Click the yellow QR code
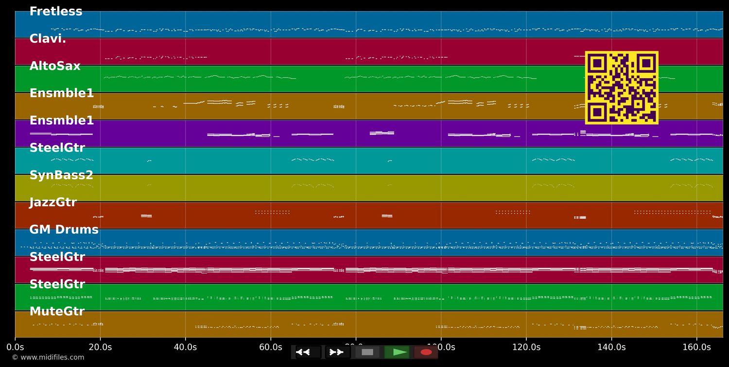Image resolution: width=729 pixels, height=367 pixels. point(621,88)
